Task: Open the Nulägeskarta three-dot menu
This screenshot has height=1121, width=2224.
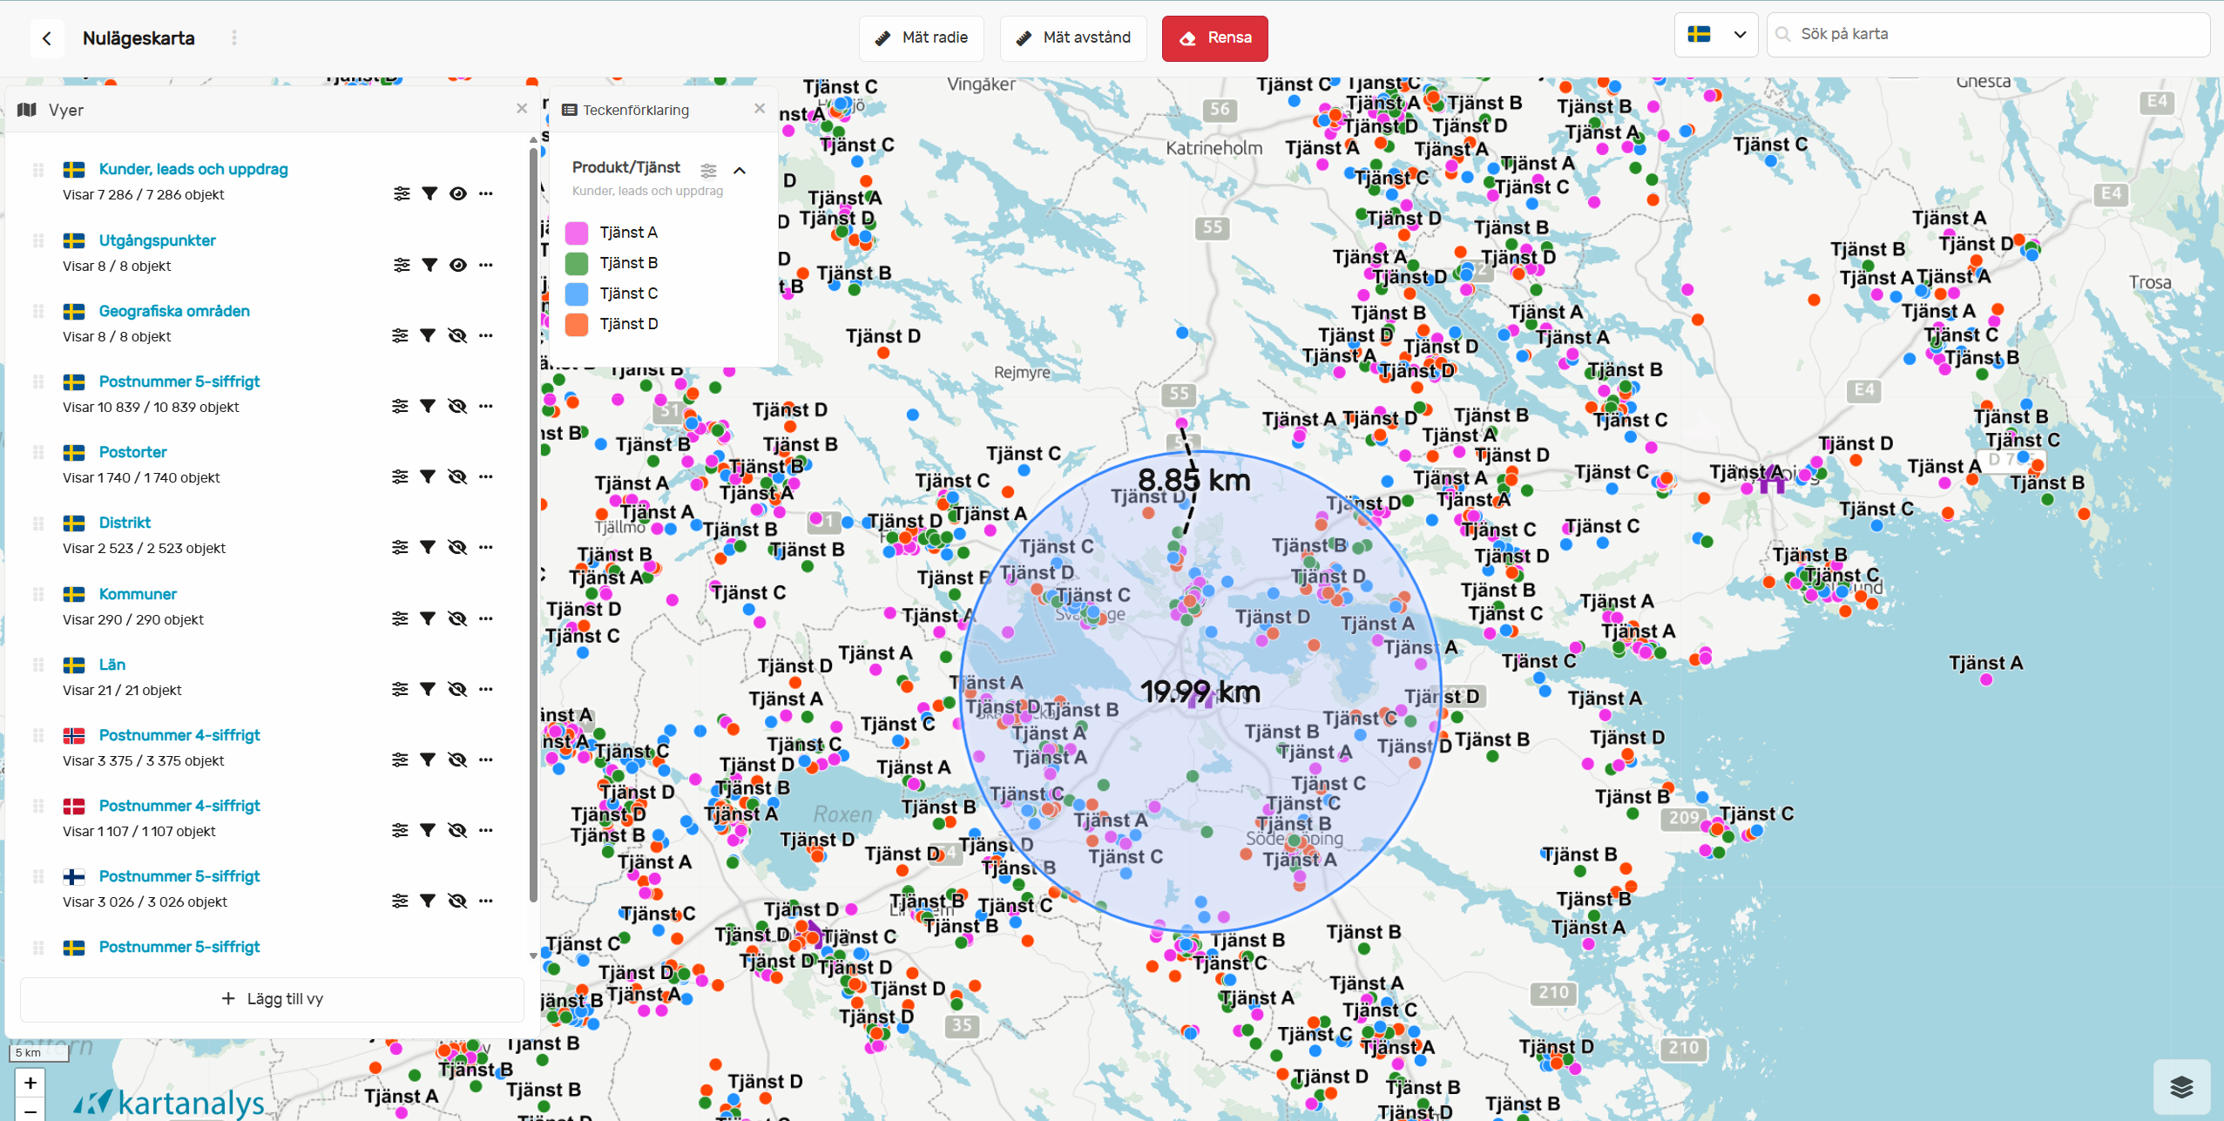Action: click(233, 38)
